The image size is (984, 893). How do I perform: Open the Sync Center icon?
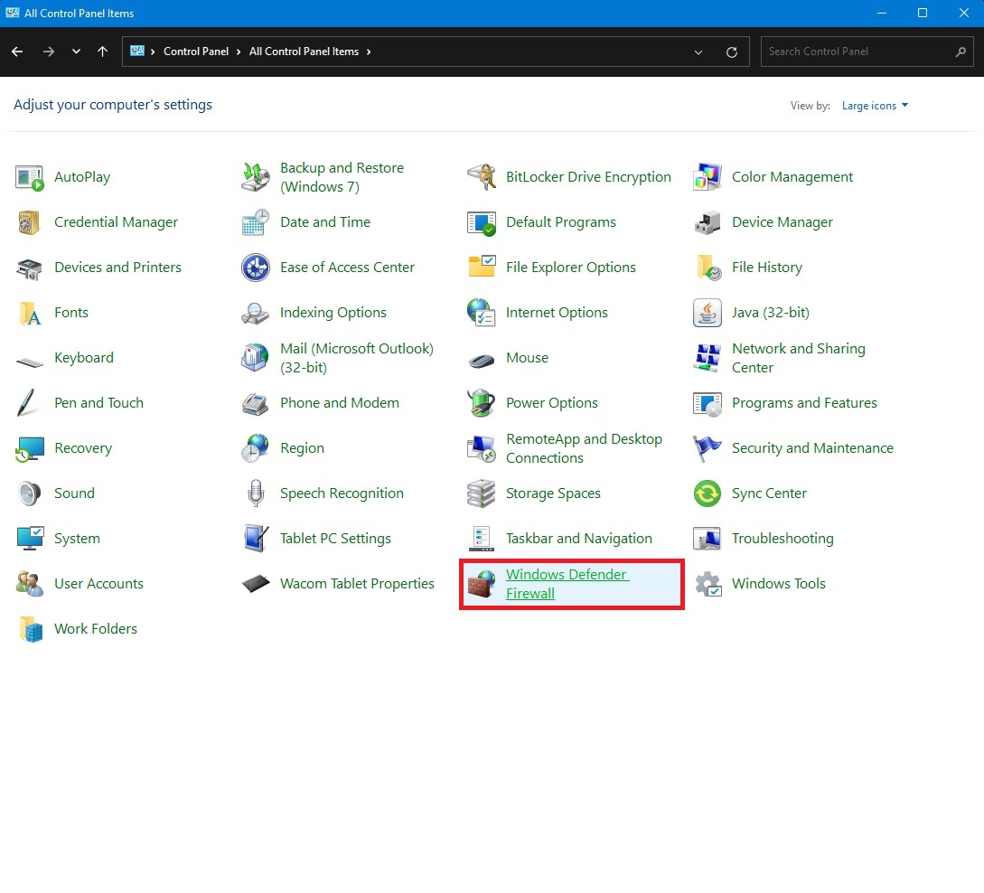[x=708, y=493]
